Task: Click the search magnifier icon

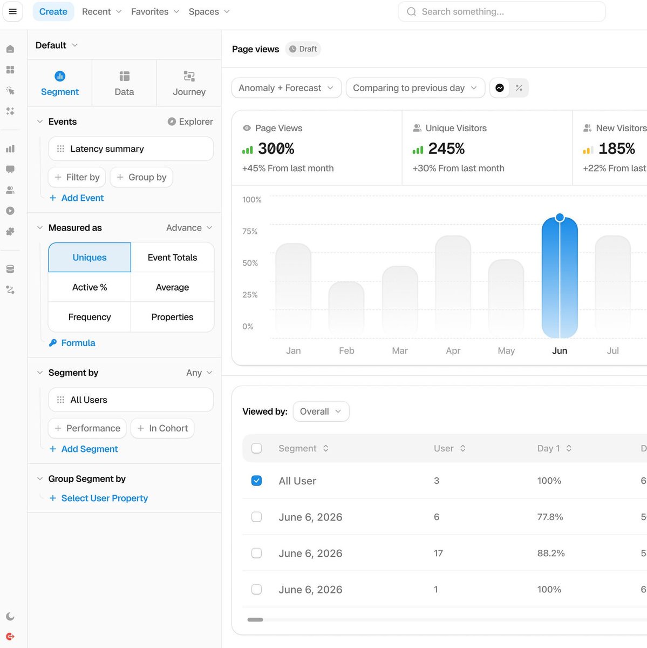Action: pyautogui.click(x=411, y=11)
